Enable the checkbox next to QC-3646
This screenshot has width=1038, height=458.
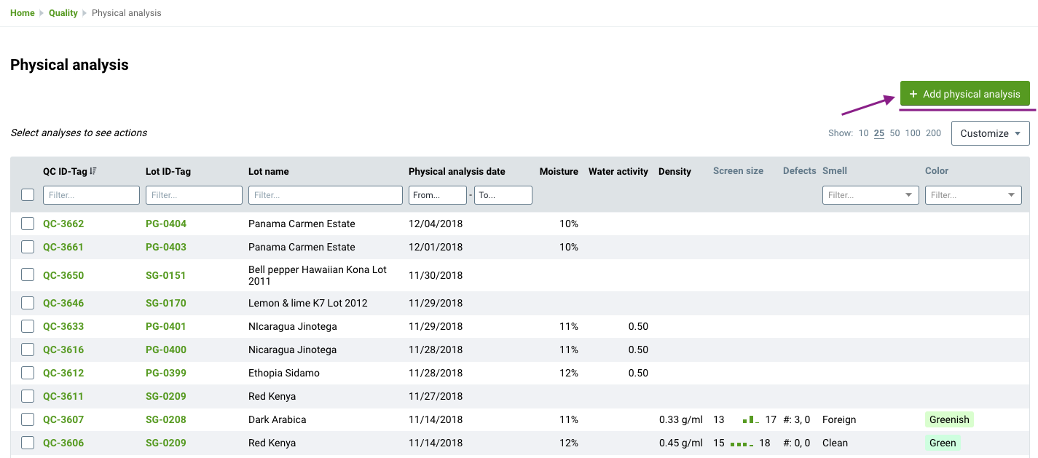28,303
